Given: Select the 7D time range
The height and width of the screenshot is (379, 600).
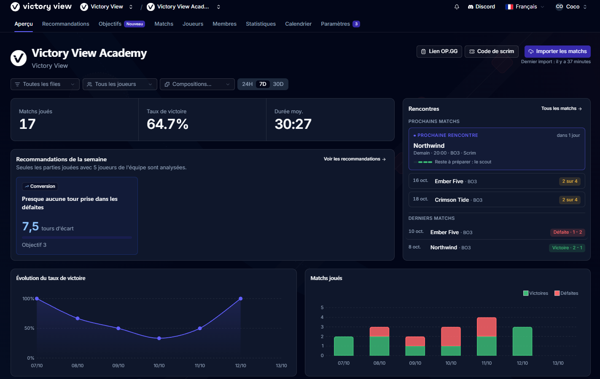Looking at the screenshot, I should 263,84.
